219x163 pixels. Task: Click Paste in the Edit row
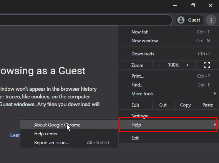(x=208, y=105)
